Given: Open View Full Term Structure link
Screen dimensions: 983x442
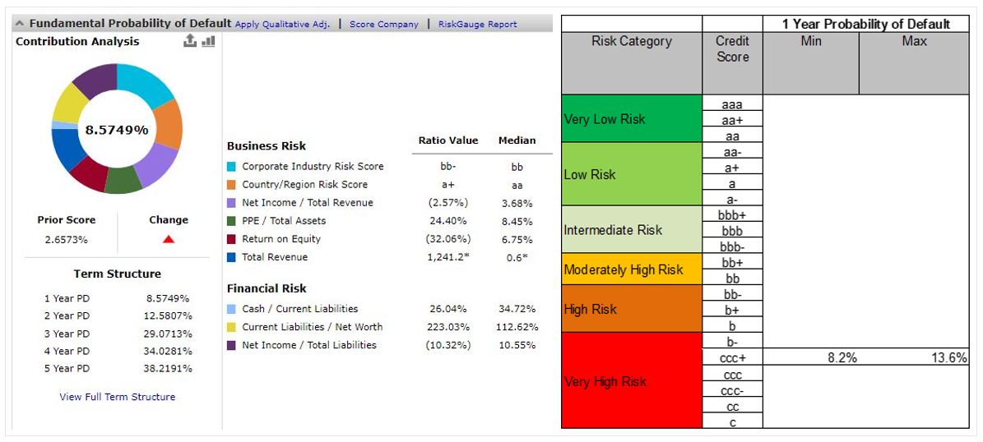Looking at the screenshot, I should (x=118, y=397).
